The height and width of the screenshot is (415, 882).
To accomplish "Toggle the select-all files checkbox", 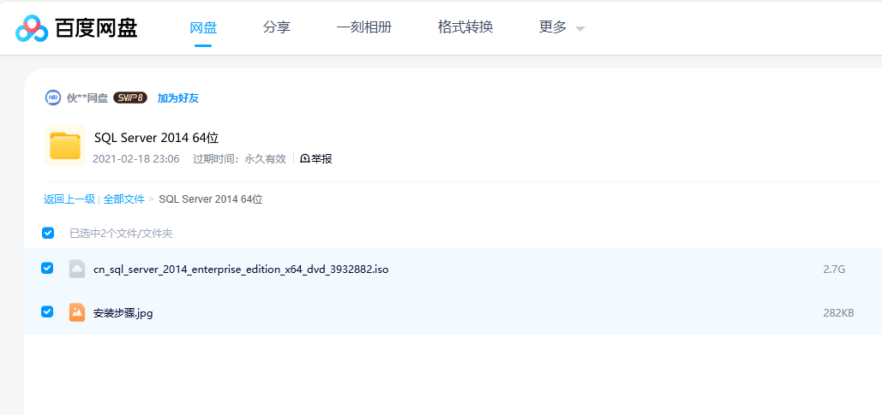I will pyautogui.click(x=48, y=233).
